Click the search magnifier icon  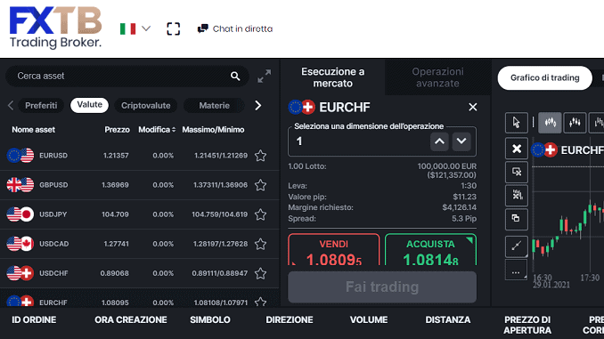point(235,77)
